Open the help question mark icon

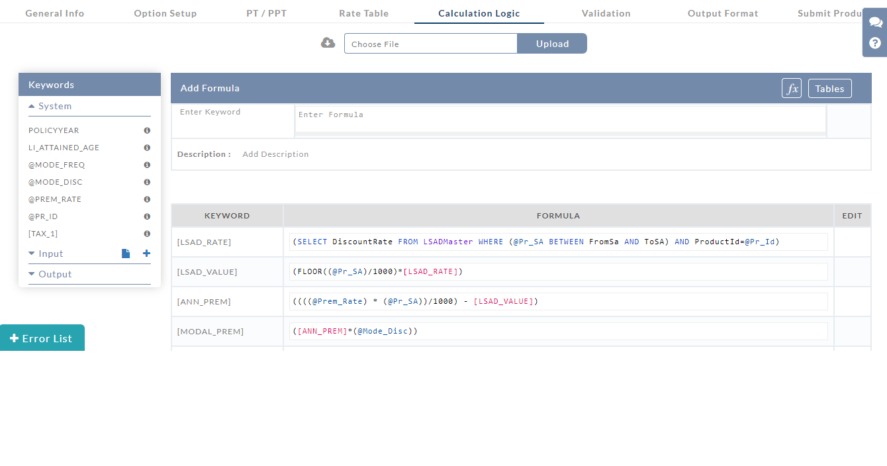875,43
